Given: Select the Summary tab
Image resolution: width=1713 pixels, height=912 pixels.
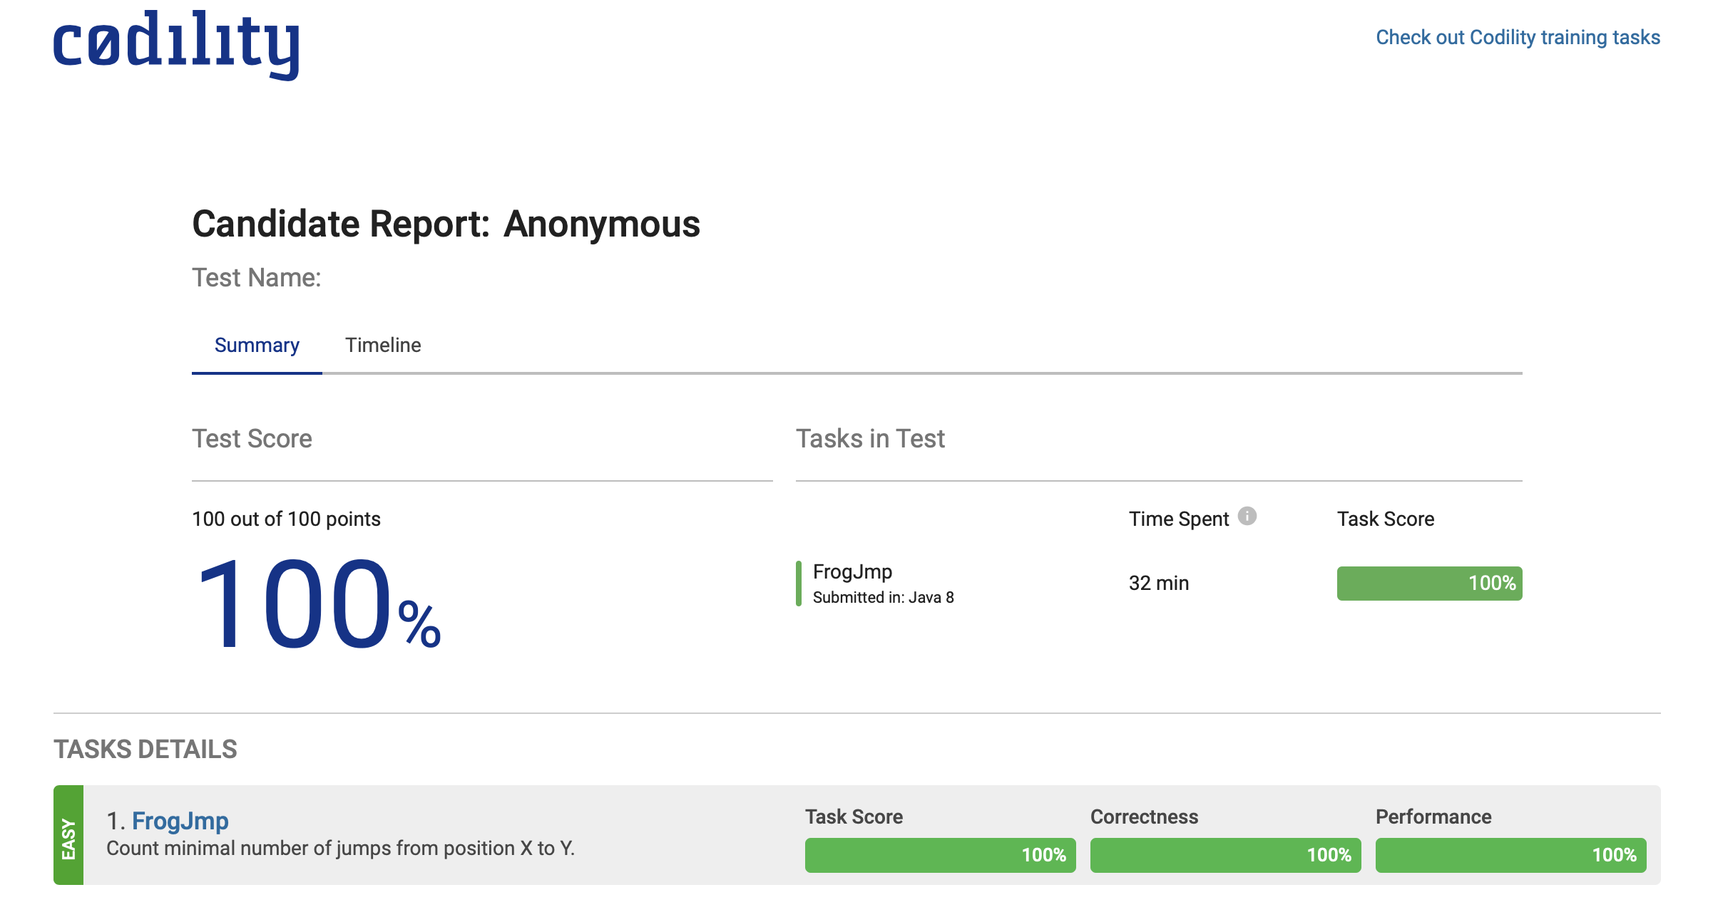Looking at the screenshot, I should (x=257, y=346).
